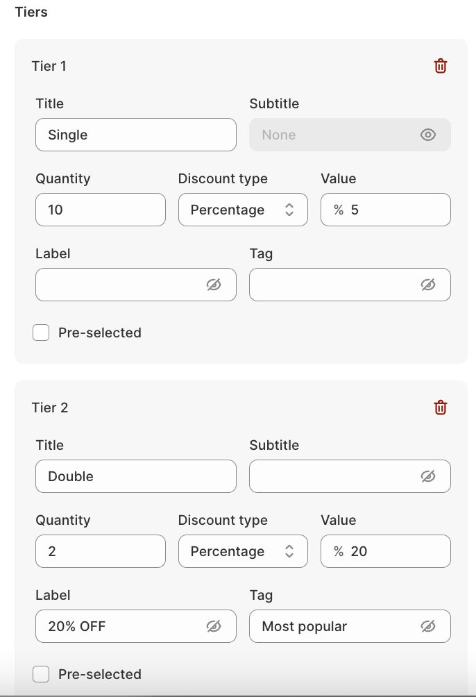Delete Tier 2 with trash icon
Screen dimensions: 476x697
(441, 408)
